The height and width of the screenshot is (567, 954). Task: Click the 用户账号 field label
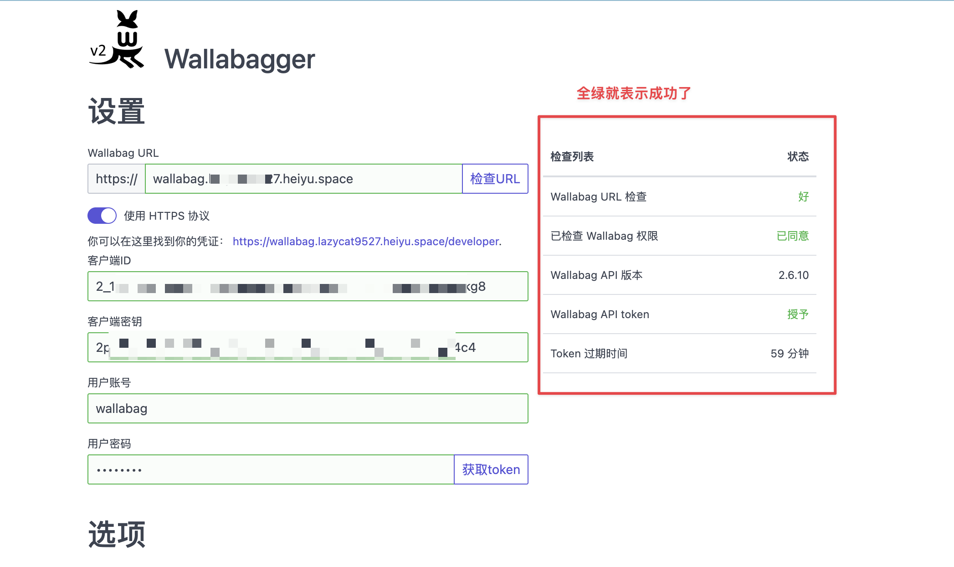coord(109,382)
